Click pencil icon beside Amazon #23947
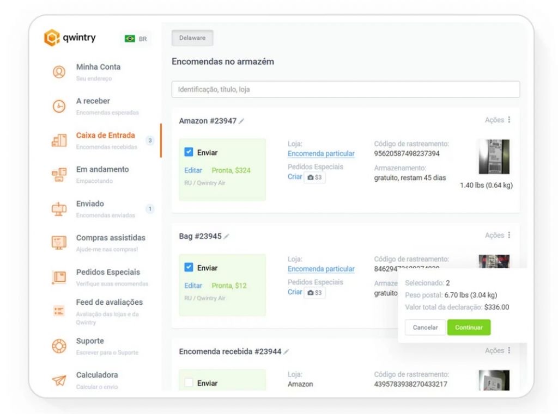 [x=241, y=121]
